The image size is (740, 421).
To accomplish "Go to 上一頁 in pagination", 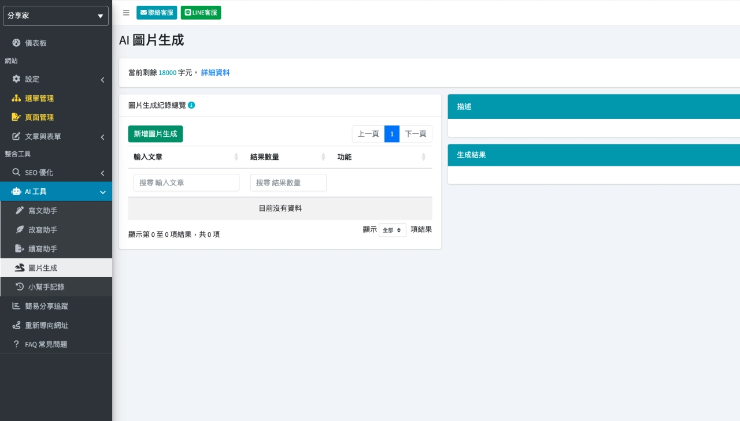I will tap(368, 134).
